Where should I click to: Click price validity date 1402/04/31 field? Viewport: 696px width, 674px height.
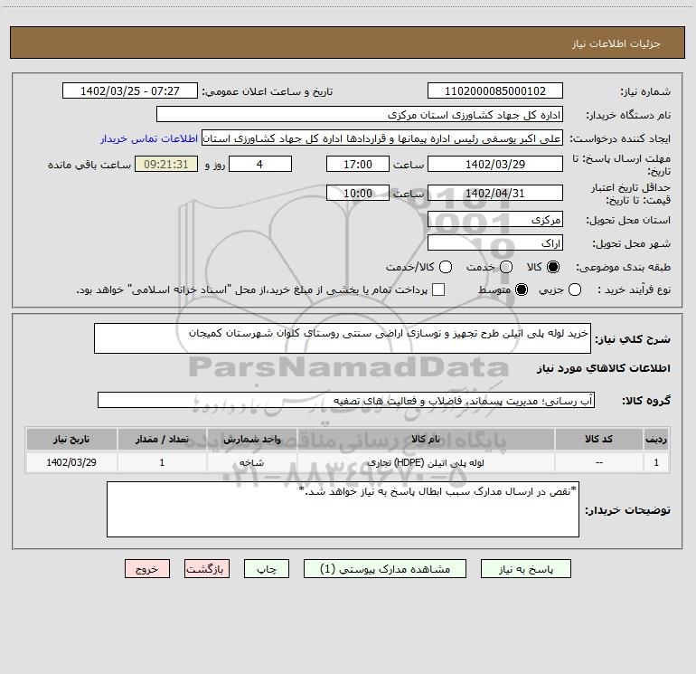point(495,193)
